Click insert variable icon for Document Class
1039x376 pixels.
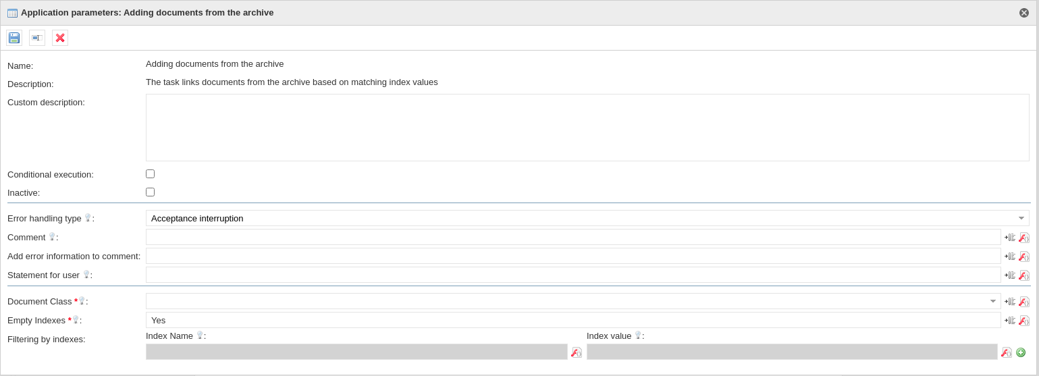1010,302
